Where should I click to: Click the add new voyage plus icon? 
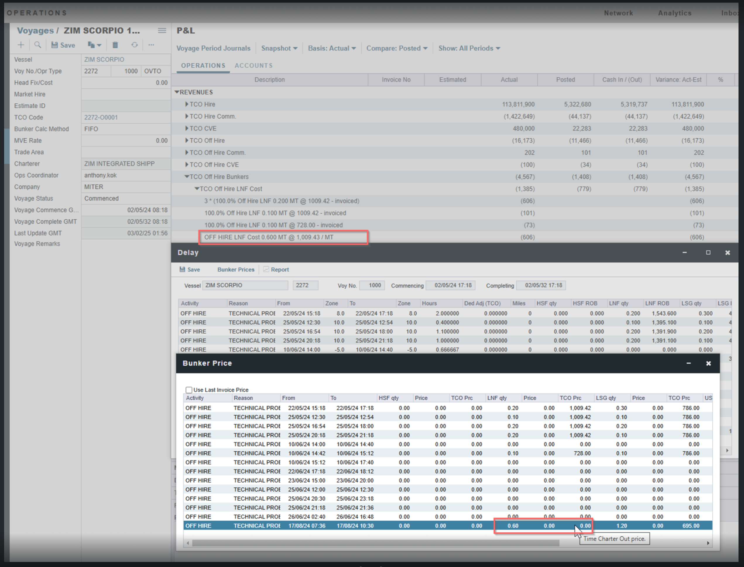[x=21, y=45]
